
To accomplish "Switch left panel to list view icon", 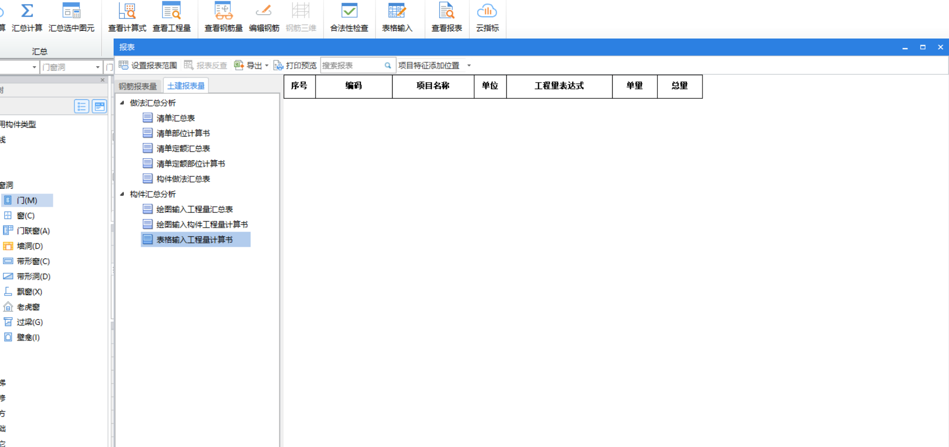I will (x=81, y=106).
